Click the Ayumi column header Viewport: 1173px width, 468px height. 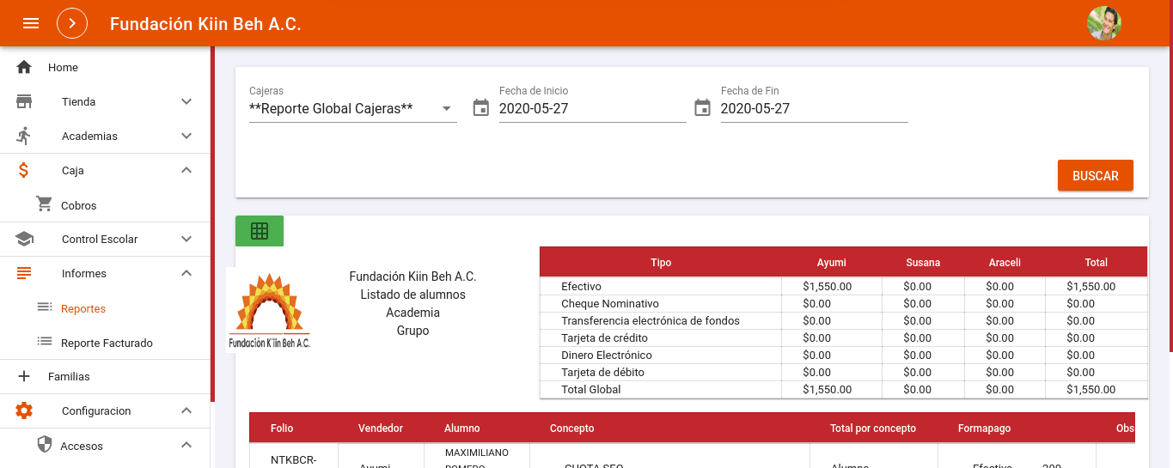831,263
